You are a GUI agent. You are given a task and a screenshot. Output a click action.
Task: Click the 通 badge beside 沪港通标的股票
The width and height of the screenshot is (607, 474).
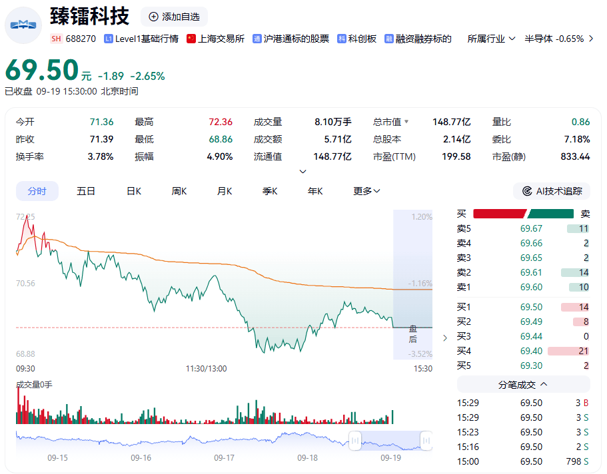257,39
